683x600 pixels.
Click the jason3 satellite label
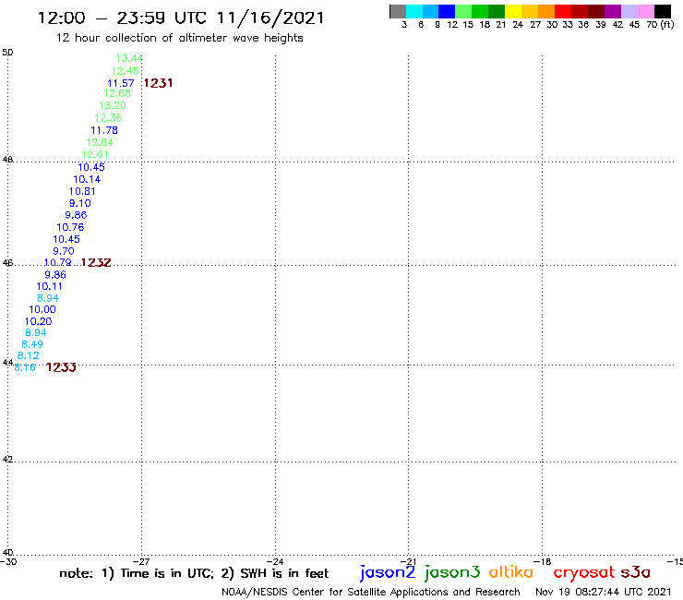click(x=452, y=572)
